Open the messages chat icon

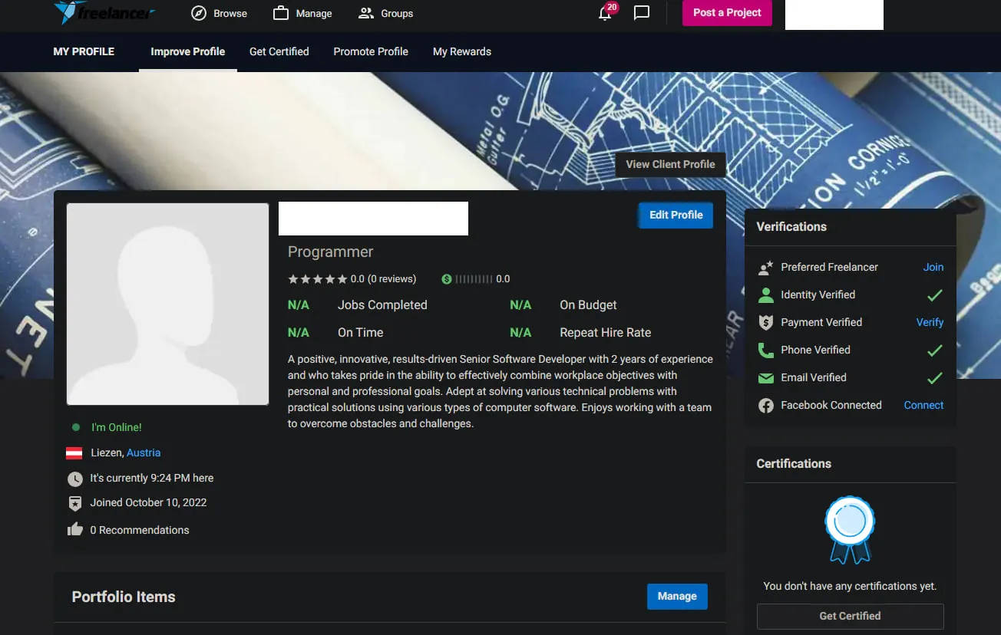(642, 13)
